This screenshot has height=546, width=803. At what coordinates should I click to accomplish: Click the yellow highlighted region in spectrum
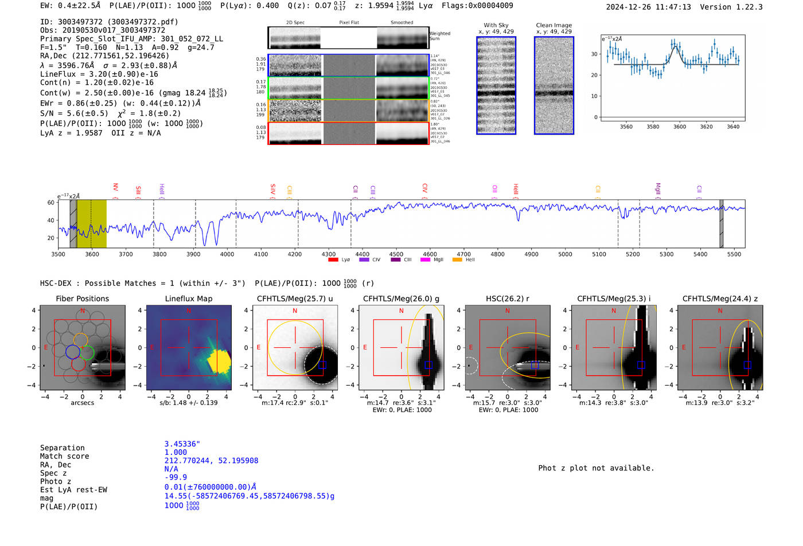(x=92, y=224)
